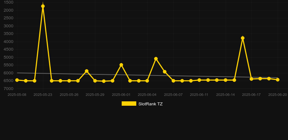The width and height of the screenshot is (288, 140).
Task: Select the highest peak point near 2025-05-23
Action: point(43,6)
